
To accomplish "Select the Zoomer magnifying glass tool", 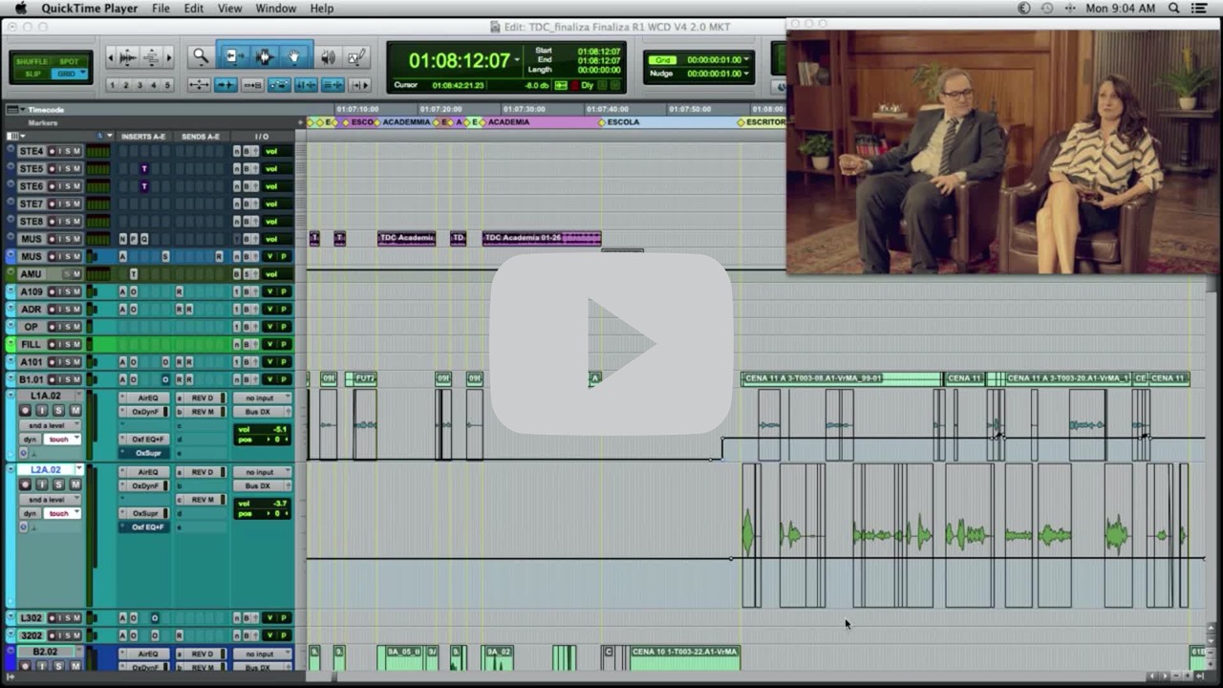I will click(202, 57).
